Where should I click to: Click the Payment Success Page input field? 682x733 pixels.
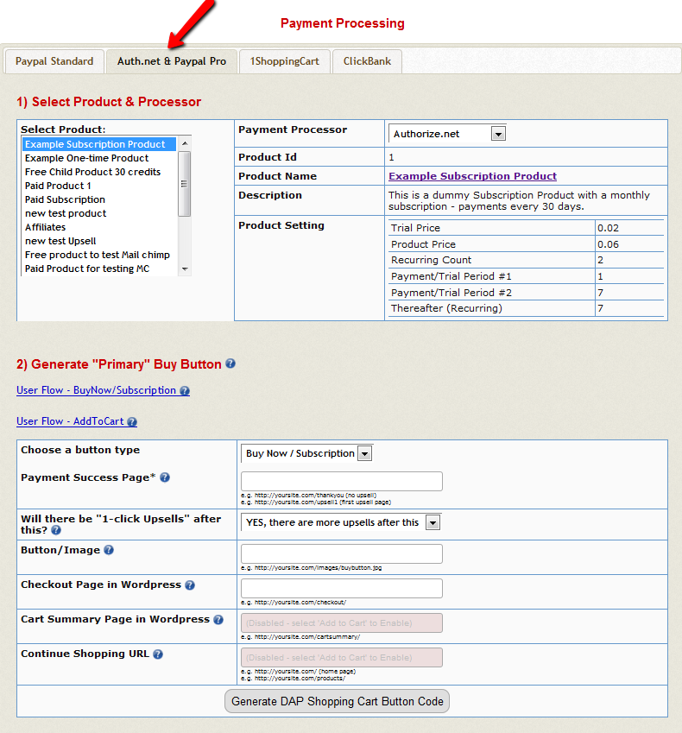(342, 481)
